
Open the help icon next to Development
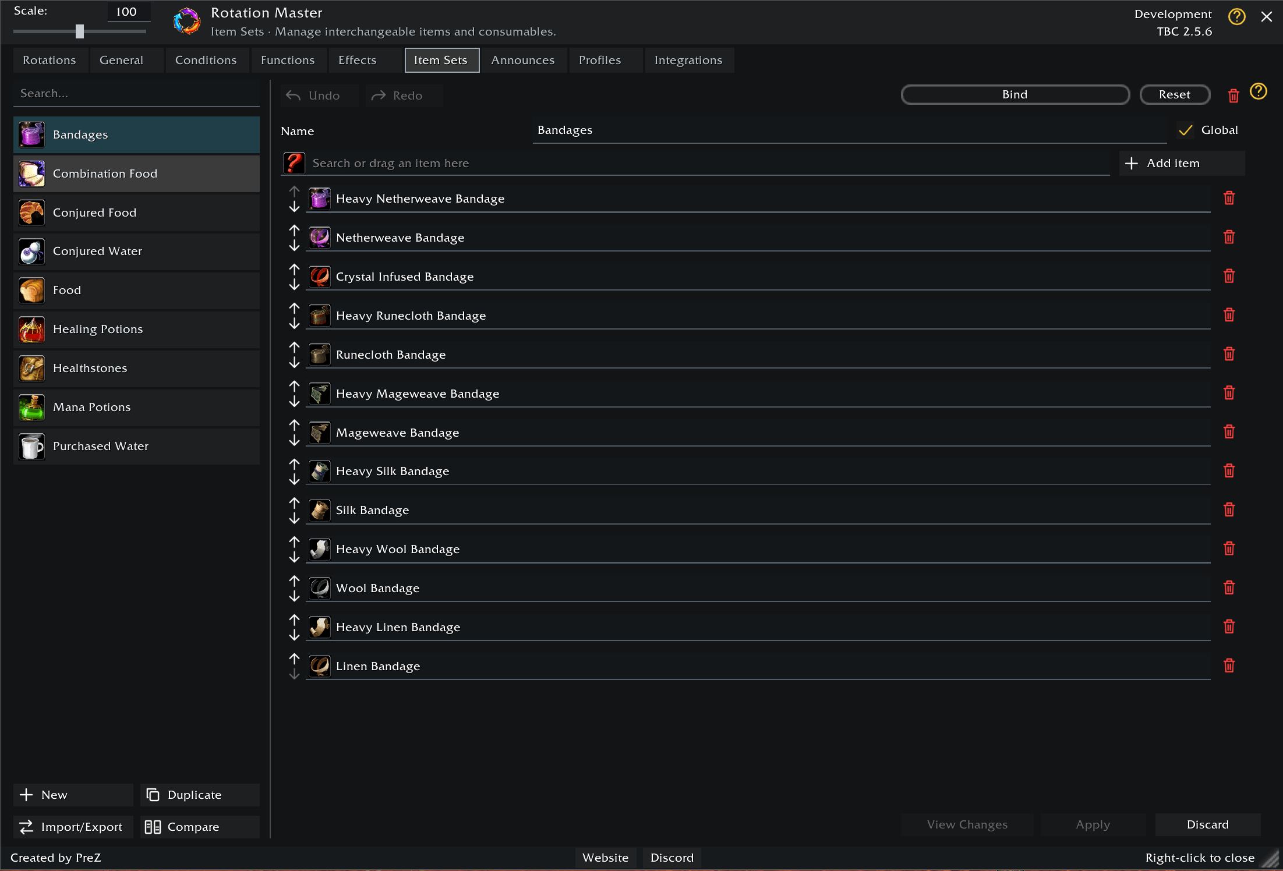pyautogui.click(x=1236, y=16)
